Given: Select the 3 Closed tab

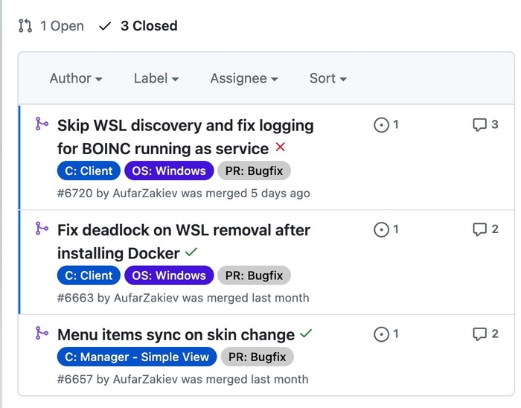Looking at the screenshot, I should pyautogui.click(x=138, y=26).
